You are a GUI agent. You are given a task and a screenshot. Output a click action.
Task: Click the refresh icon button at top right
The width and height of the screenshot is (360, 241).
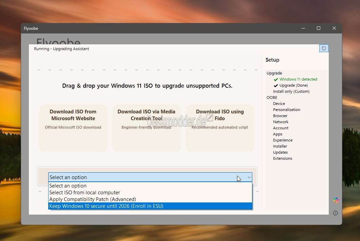[x=324, y=48]
